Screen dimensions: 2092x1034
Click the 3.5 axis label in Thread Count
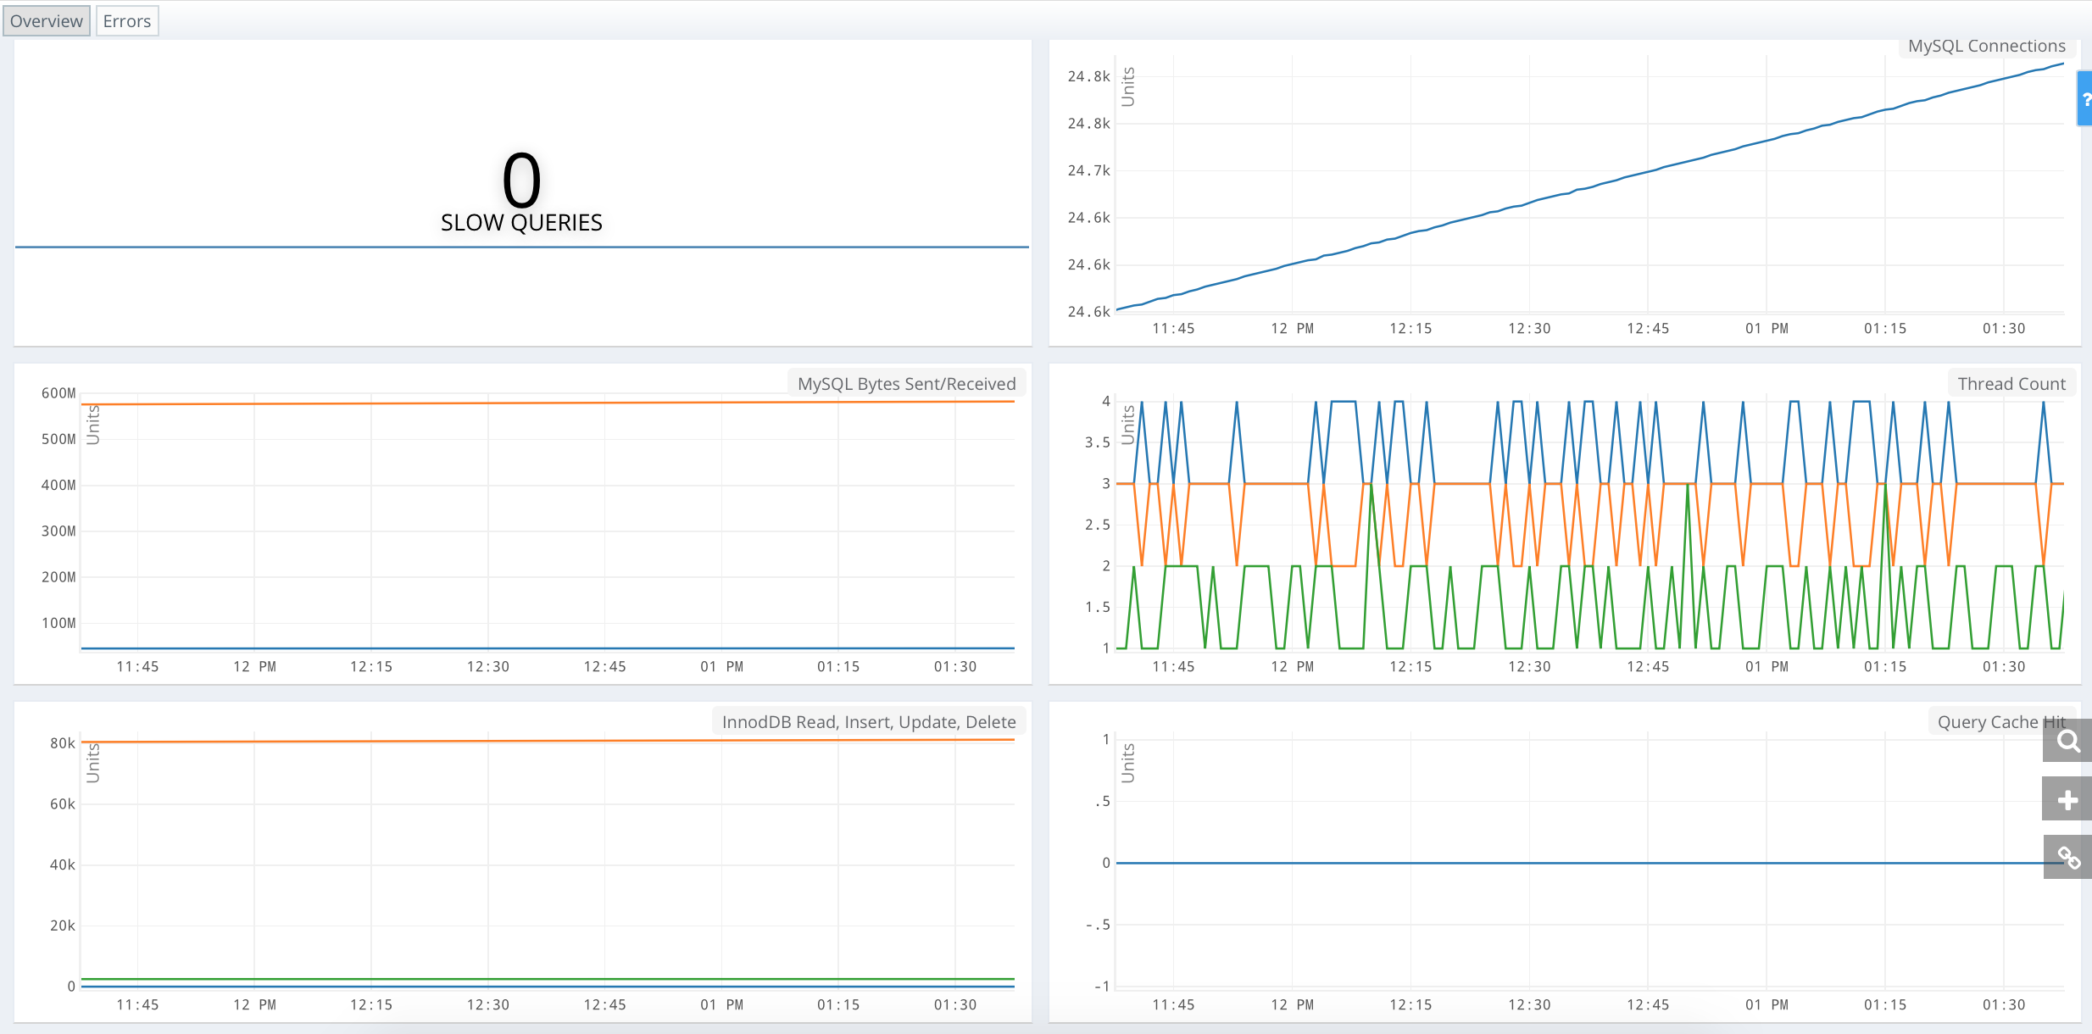coord(1098,442)
